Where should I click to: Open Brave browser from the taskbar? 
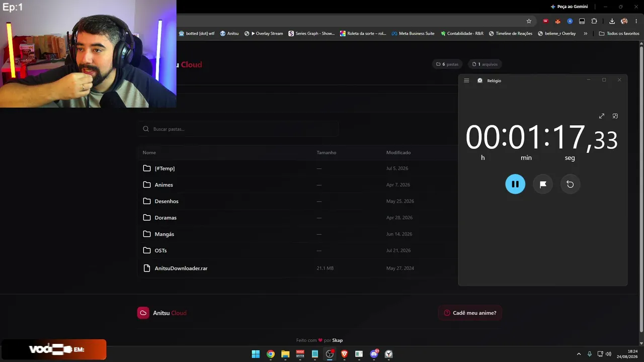tap(344, 354)
